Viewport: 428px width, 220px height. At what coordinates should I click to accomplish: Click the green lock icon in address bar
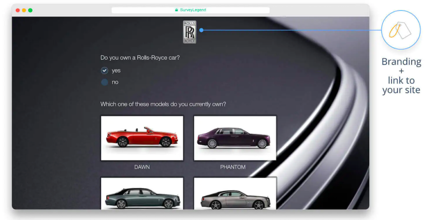(x=176, y=10)
